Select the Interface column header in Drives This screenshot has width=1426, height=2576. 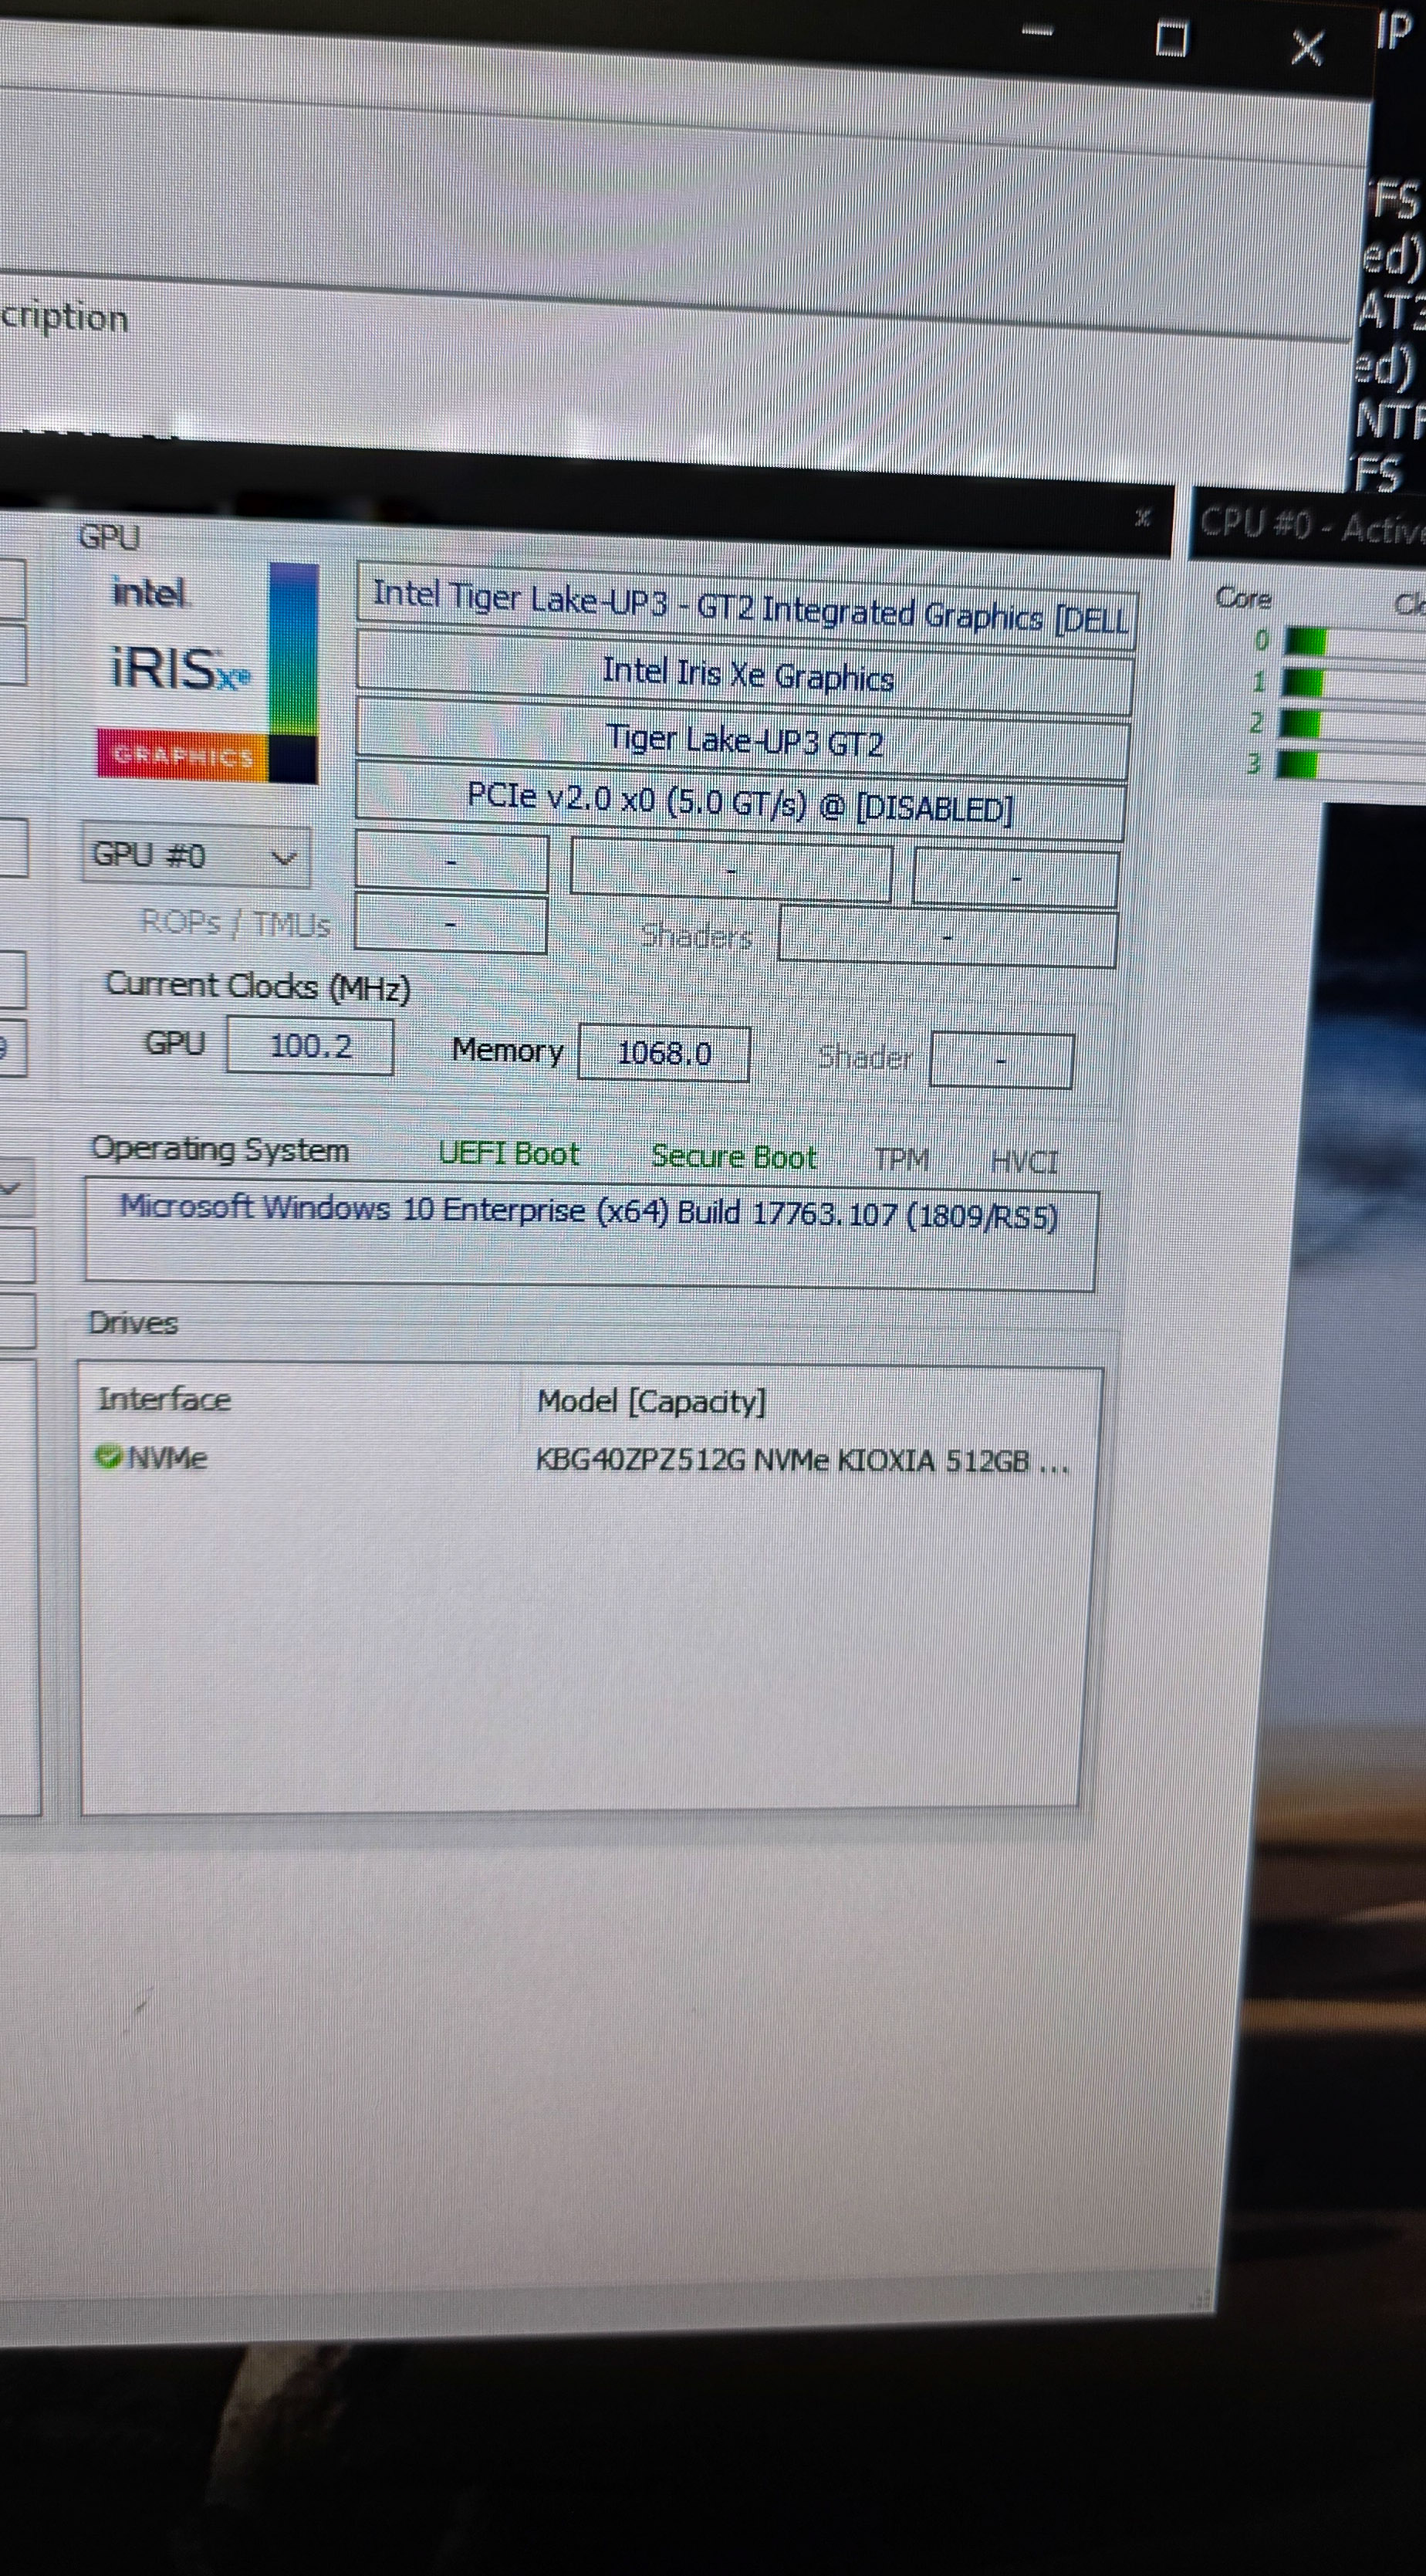[x=164, y=1398]
